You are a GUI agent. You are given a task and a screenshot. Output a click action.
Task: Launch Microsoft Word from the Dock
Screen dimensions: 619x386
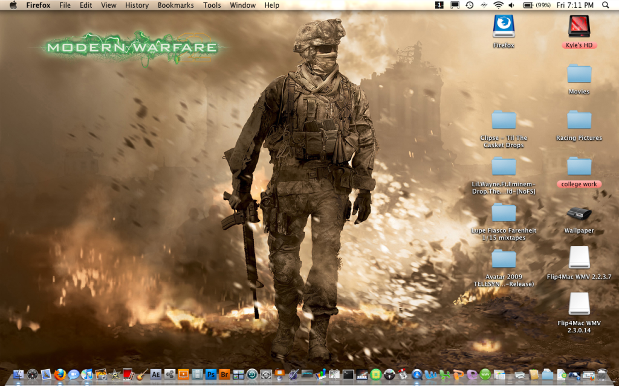pyautogui.click(x=430, y=374)
